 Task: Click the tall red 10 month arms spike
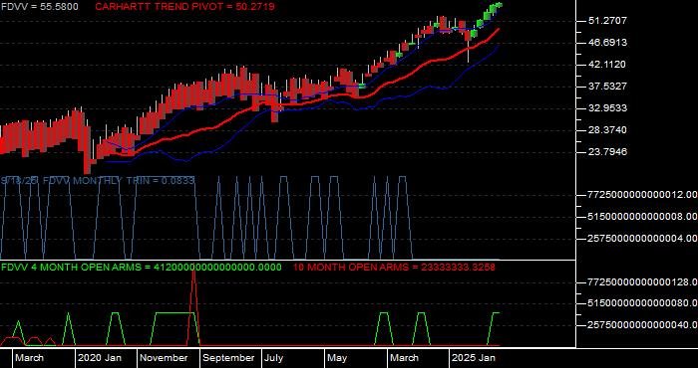[x=194, y=306]
